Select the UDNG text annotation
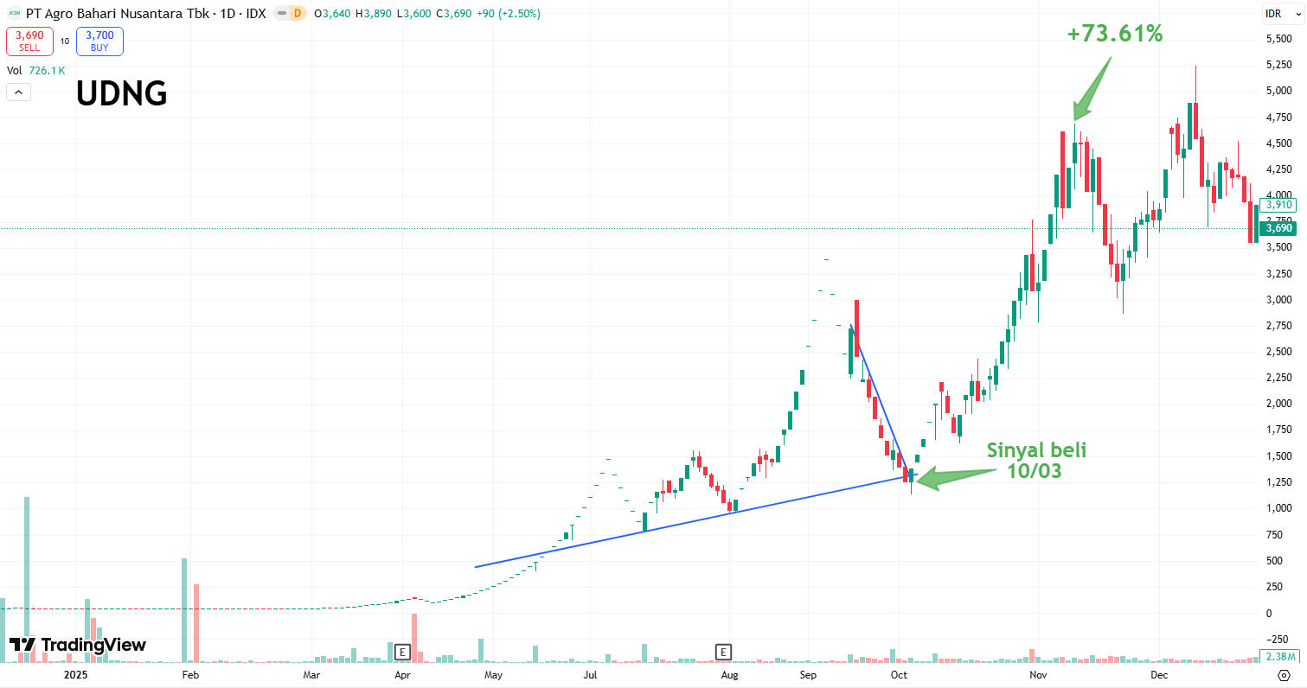The height and width of the screenshot is (688, 1307). [x=121, y=93]
